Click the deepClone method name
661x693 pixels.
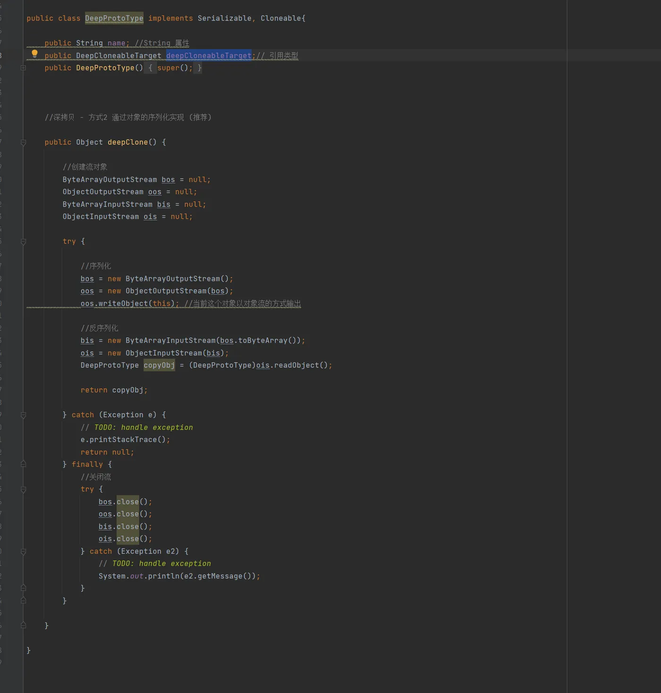127,142
